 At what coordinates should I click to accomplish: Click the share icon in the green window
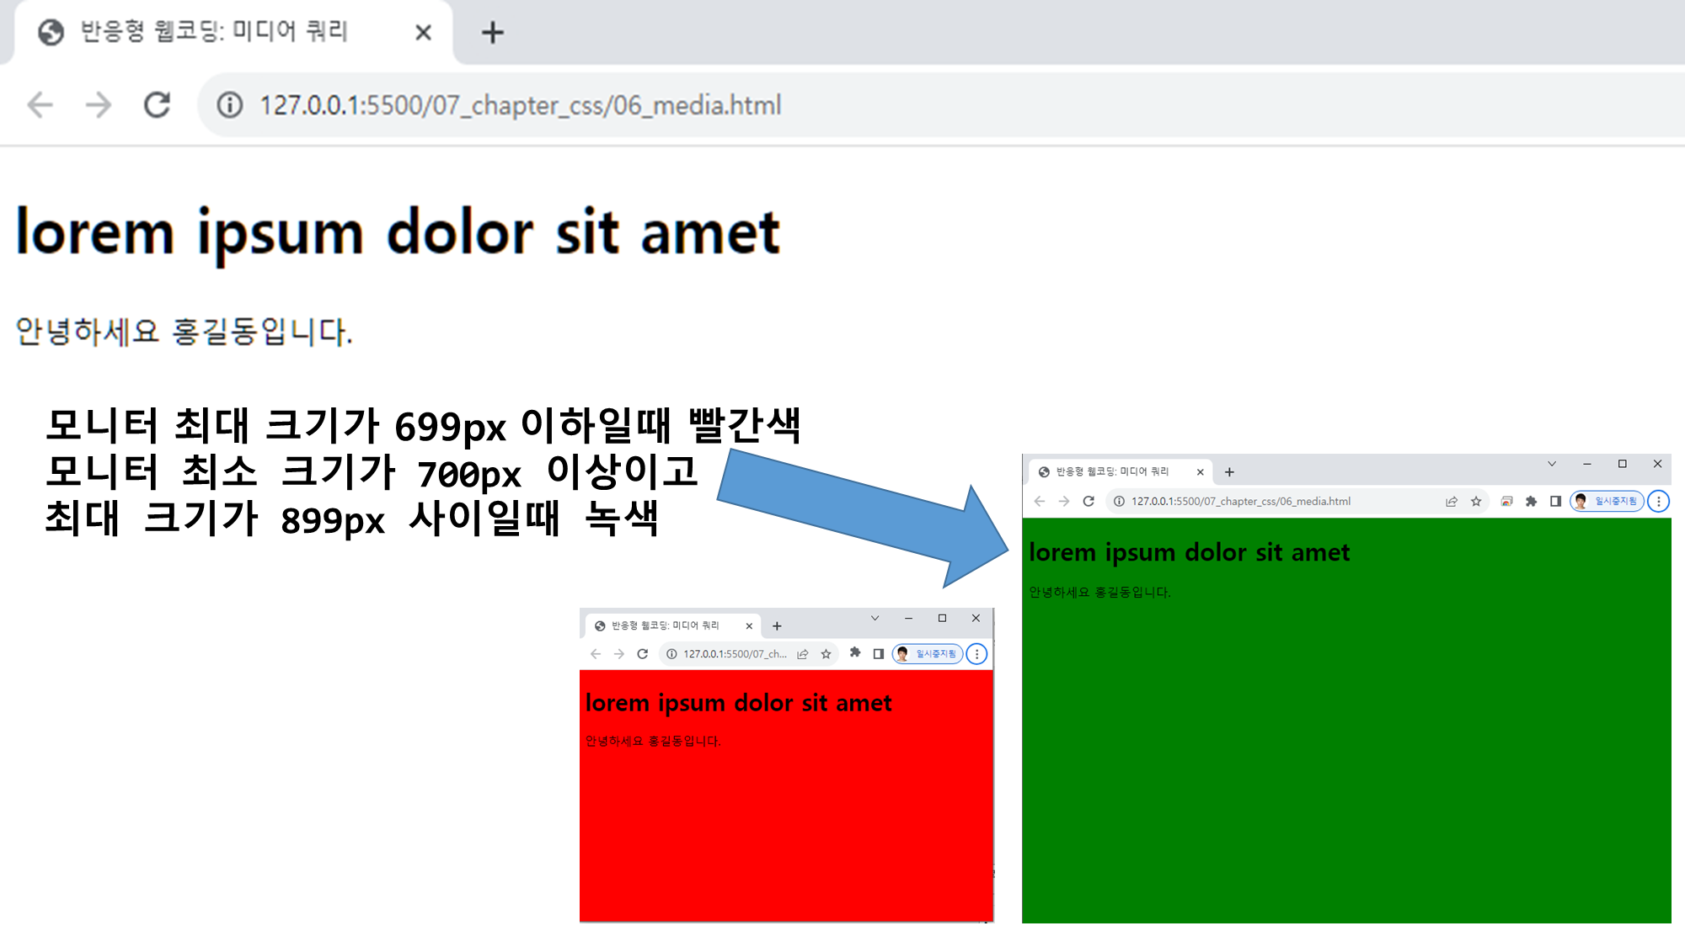click(x=1452, y=502)
